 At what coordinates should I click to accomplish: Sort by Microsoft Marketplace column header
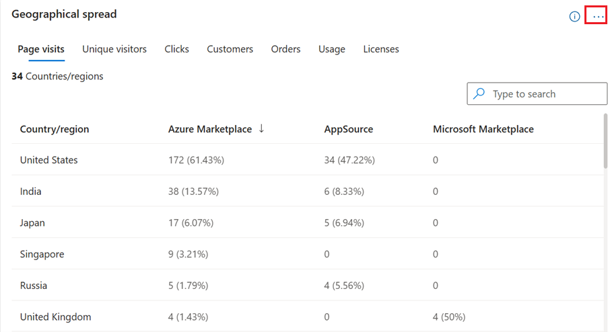coord(483,129)
